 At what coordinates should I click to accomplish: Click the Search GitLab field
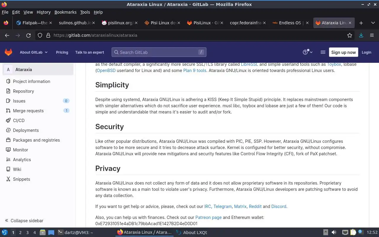click(159, 52)
